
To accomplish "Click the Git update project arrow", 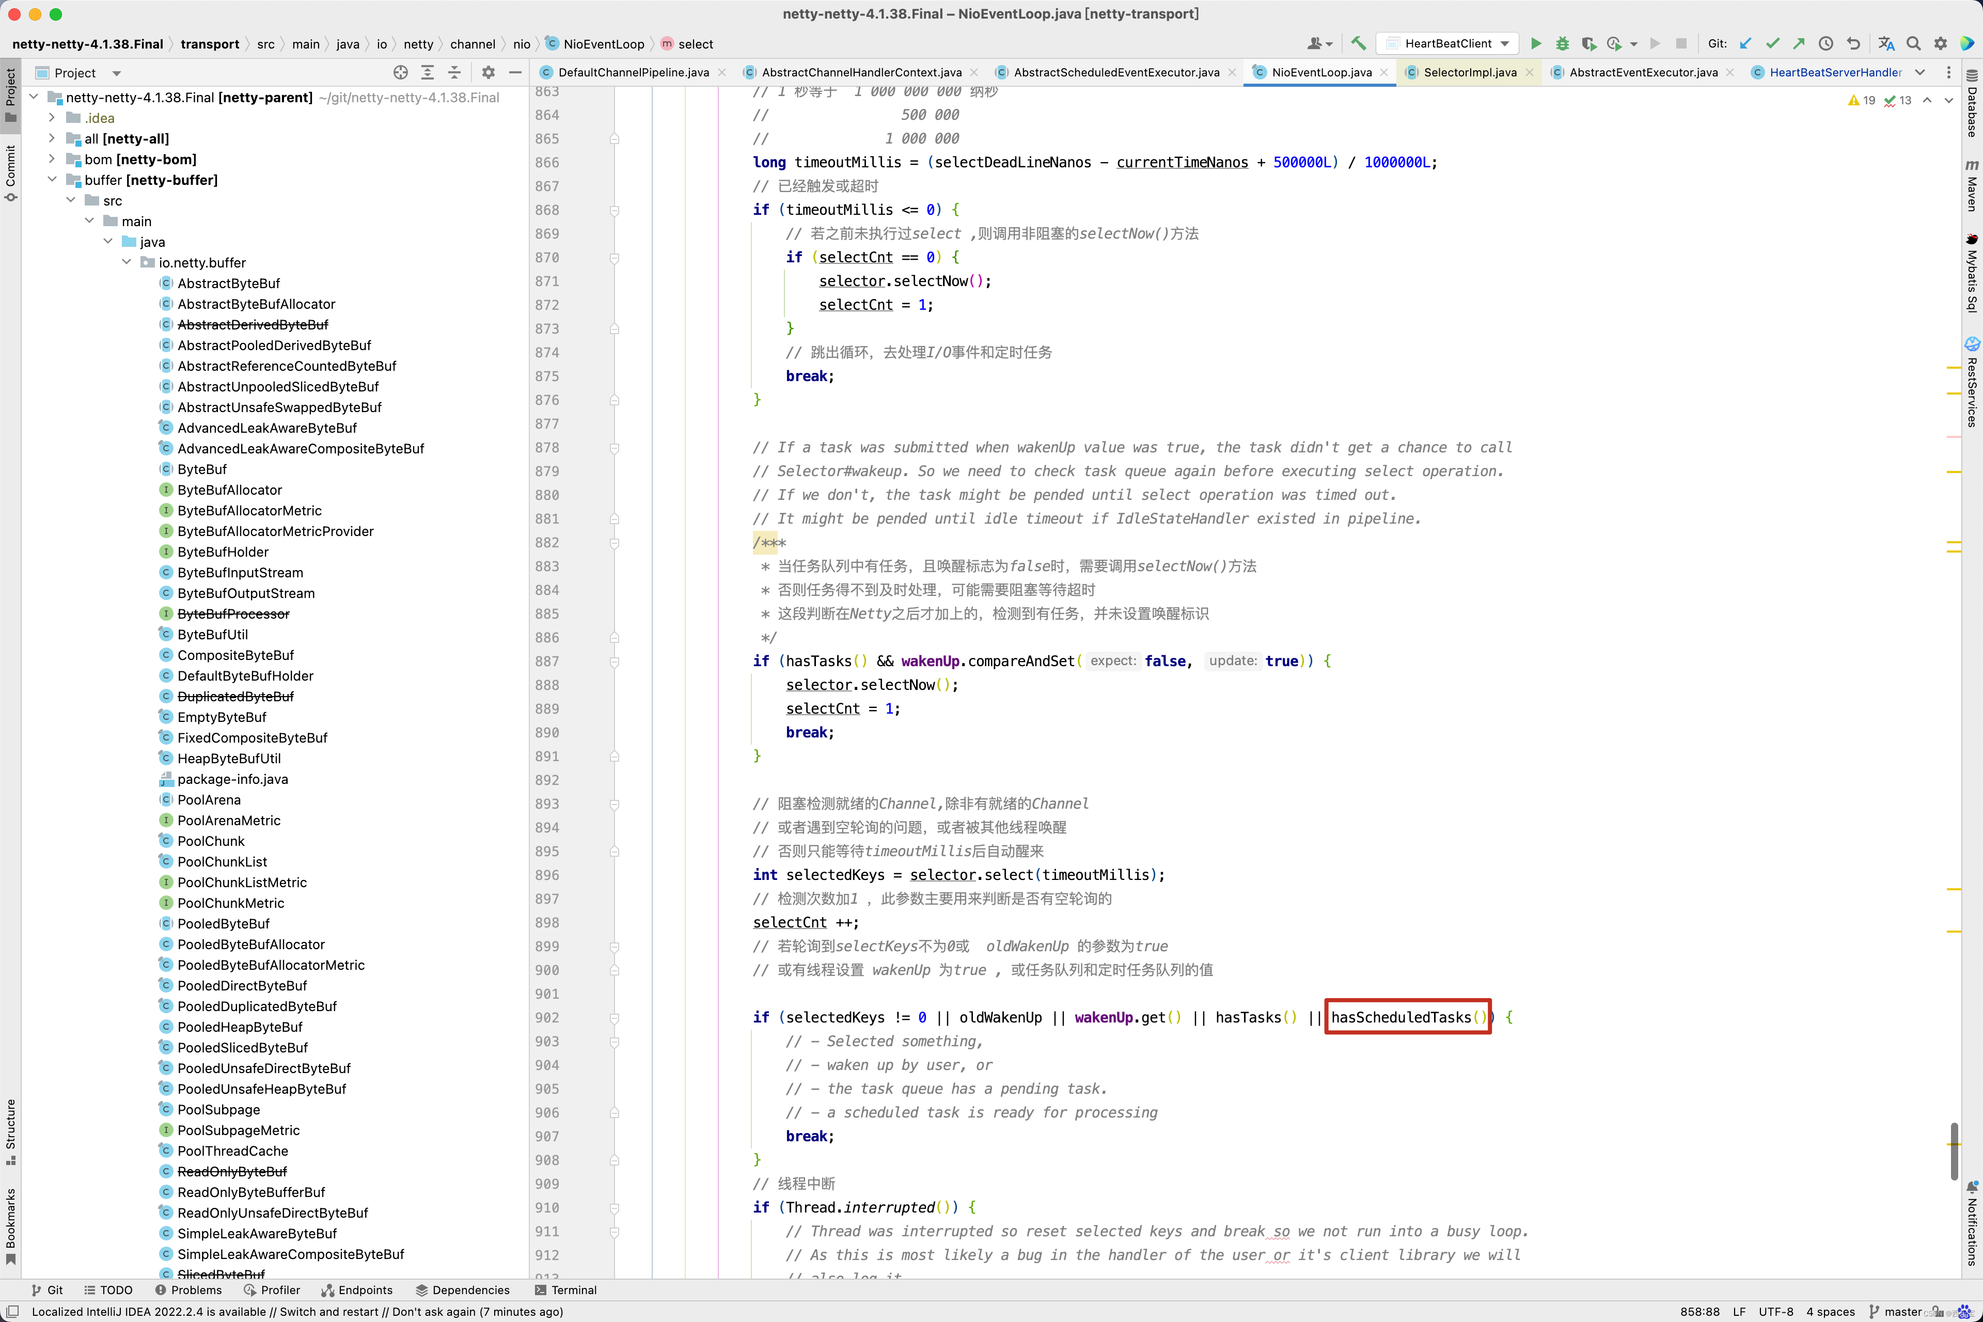I will click(x=1746, y=43).
